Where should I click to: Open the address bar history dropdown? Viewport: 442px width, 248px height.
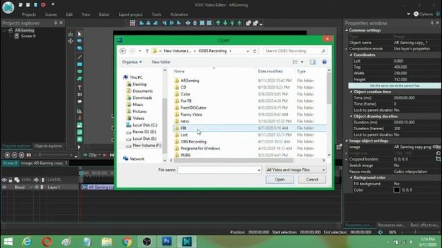point(247,51)
